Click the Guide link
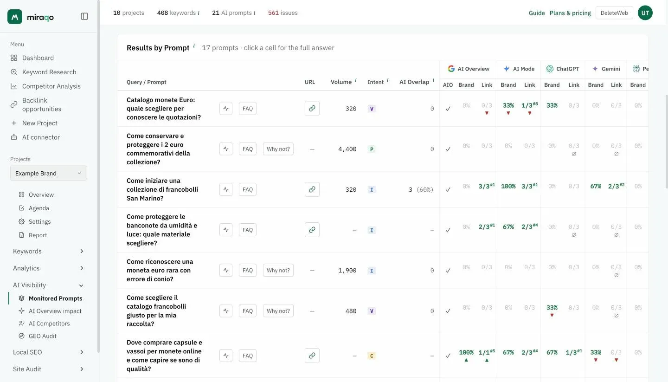Screen dimensions: 668x382 tap(537, 13)
